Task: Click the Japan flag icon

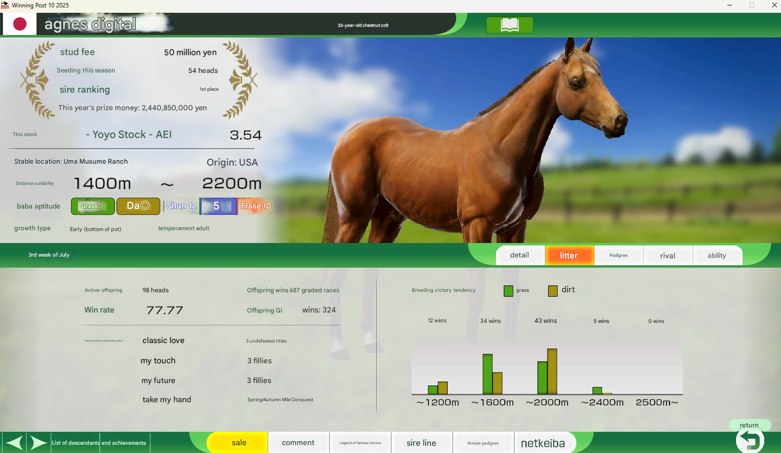Action: pos(20,24)
